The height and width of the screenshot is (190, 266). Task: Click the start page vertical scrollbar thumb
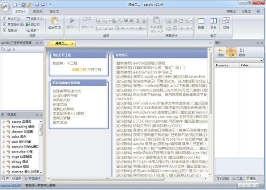click(210, 83)
